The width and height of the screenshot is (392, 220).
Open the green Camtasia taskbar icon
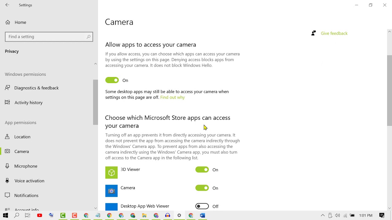(x=63, y=215)
